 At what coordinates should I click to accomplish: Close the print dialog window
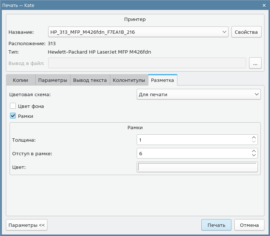pos(264,5)
